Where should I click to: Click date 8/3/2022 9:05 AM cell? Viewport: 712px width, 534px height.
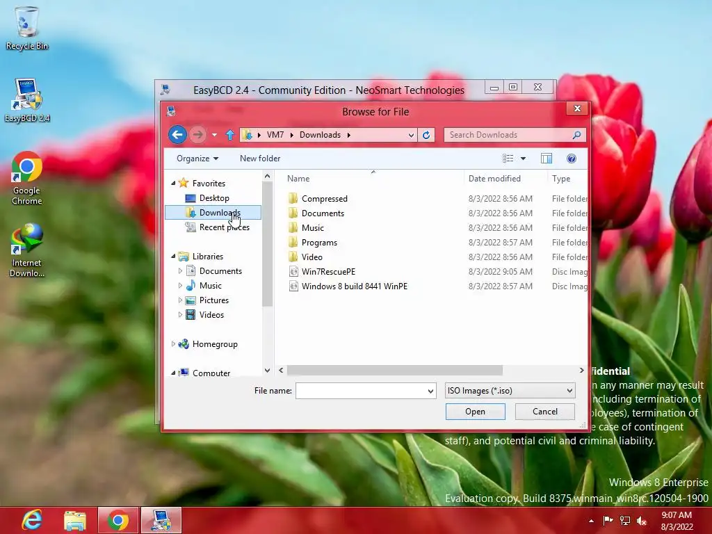point(501,272)
